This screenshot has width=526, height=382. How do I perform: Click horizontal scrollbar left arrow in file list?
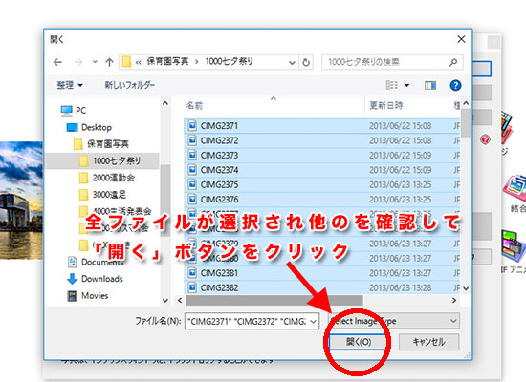pyautogui.click(x=180, y=300)
